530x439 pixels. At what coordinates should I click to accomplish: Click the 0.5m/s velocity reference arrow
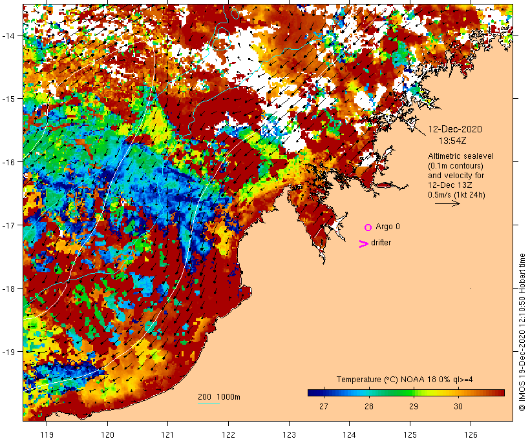(x=447, y=203)
